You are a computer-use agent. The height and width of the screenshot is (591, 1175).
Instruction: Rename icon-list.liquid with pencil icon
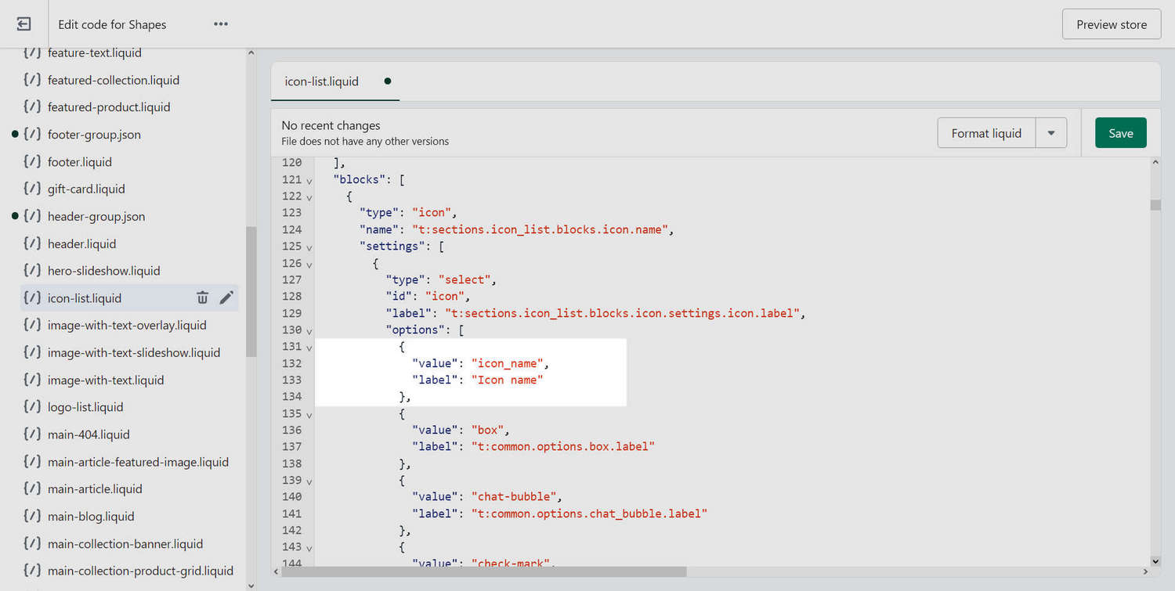coord(226,297)
